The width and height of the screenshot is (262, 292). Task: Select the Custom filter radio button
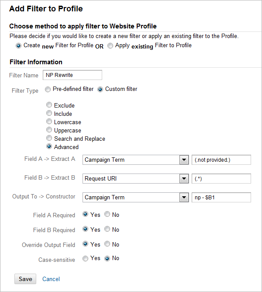tap(100, 89)
